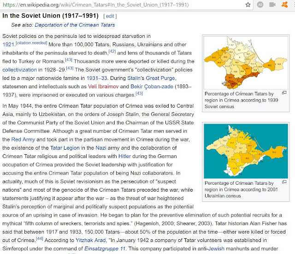Open the 2001 Crimean Tatars map thumbnail
The height and width of the screenshot is (254, 295).
(x=246, y=151)
